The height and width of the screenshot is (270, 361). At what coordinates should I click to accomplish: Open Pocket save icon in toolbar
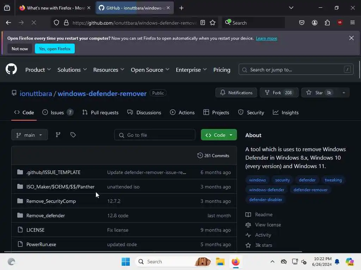pyautogui.click(x=302, y=22)
